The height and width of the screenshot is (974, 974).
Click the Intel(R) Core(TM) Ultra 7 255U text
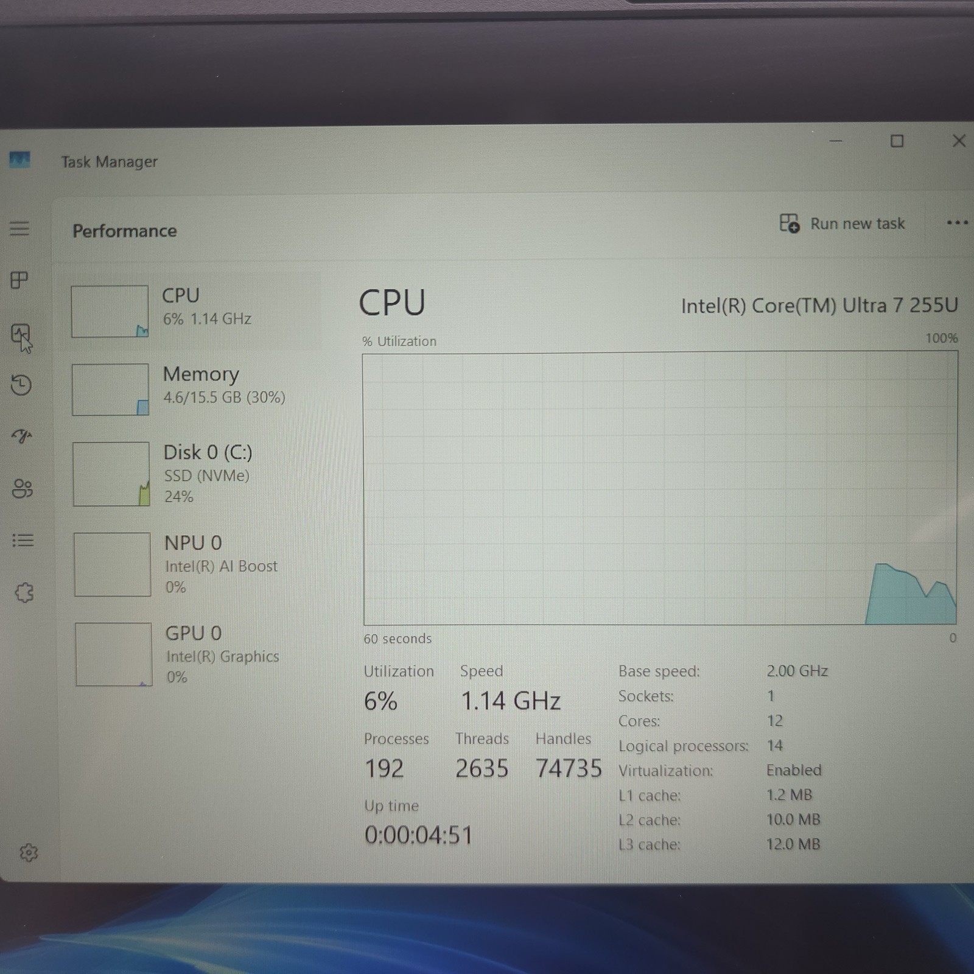[819, 305]
